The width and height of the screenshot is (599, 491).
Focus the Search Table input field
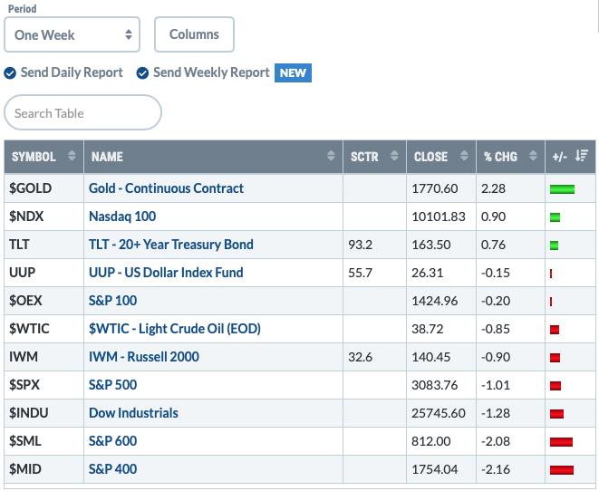point(82,112)
